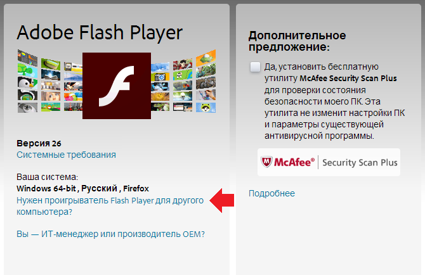This screenshot has height=275, width=425.
Task: Click the red arrow pointing left
Action: click(222, 200)
